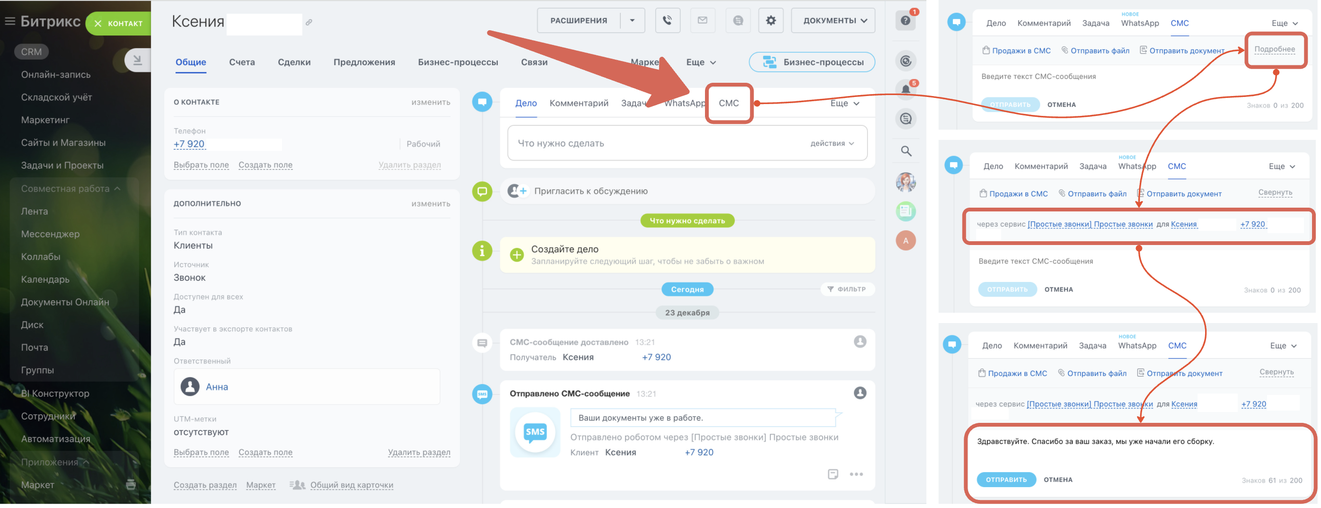This screenshot has height=508, width=1321.
Task: Open the hamburger menu next to Битрикс
Action: 10,21
